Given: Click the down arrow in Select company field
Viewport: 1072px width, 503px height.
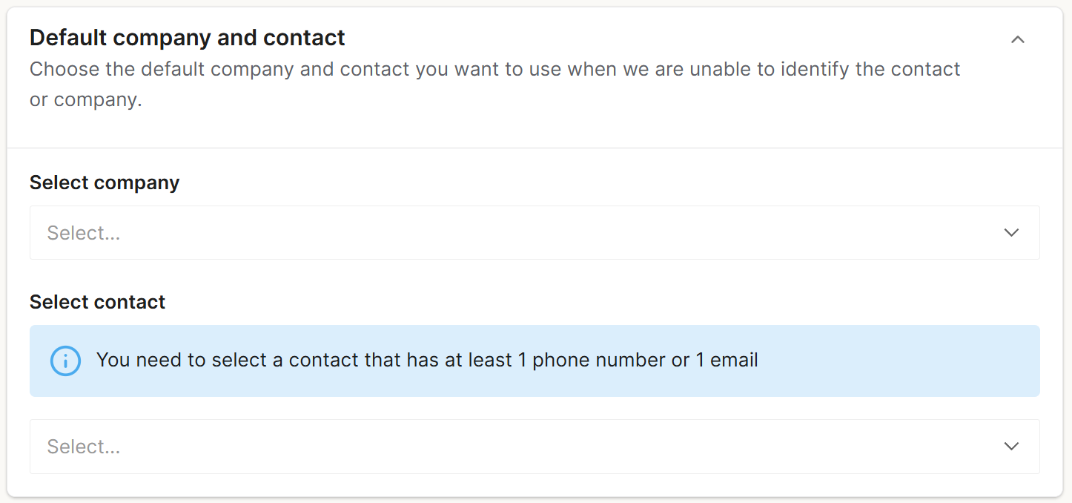Looking at the screenshot, I should point(1011,233).
